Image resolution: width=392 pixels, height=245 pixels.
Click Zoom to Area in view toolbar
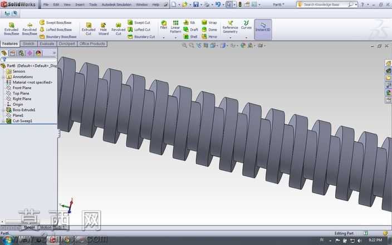(x=192, y=46)
